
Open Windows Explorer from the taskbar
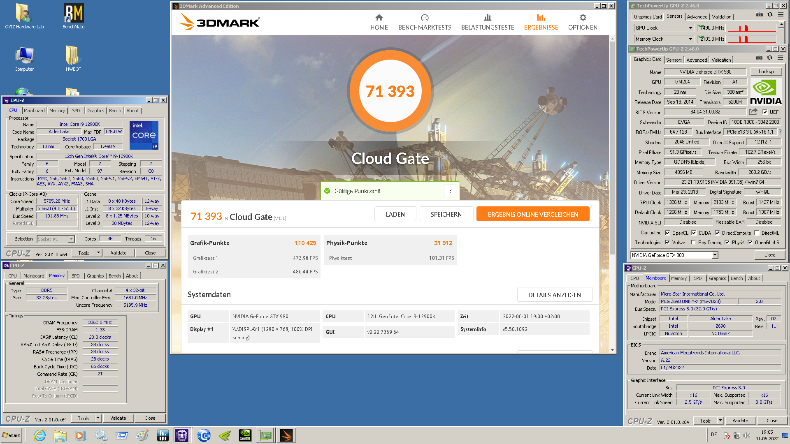coord(60,435)
